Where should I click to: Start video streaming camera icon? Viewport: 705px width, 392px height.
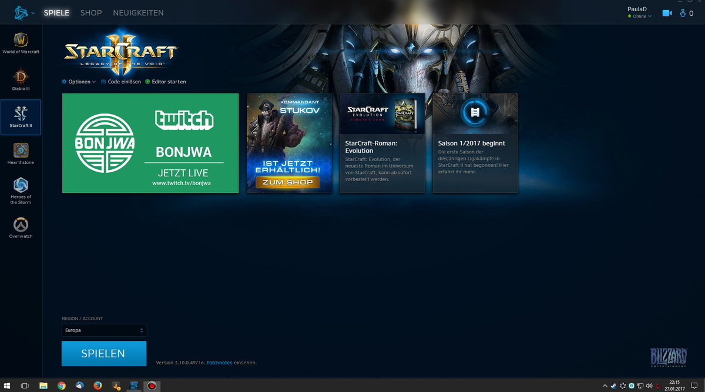667,13
